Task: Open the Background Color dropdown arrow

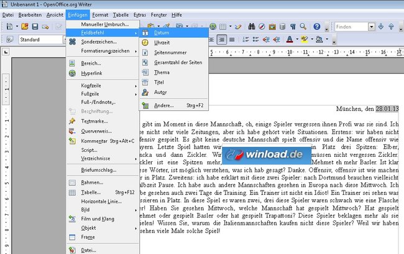Action: [x=327, y=39]
